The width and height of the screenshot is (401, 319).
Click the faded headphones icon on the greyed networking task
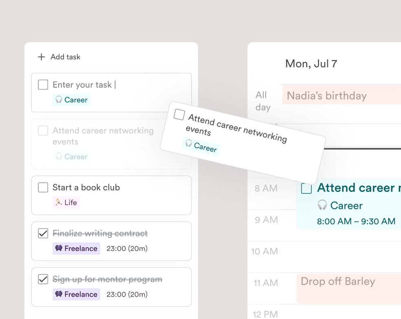pos(59,156)
